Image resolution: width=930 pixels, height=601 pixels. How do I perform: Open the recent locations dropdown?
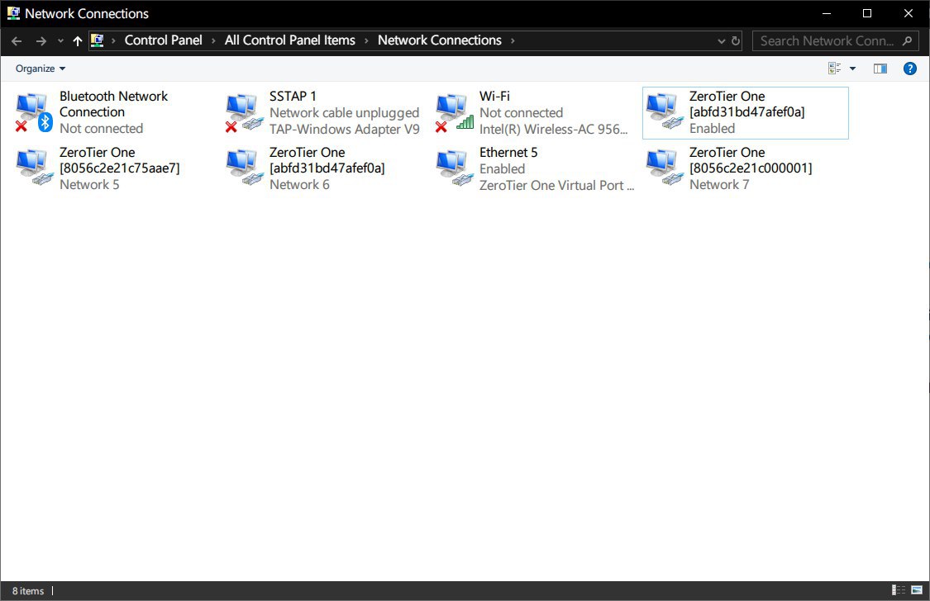pos(60,40)
